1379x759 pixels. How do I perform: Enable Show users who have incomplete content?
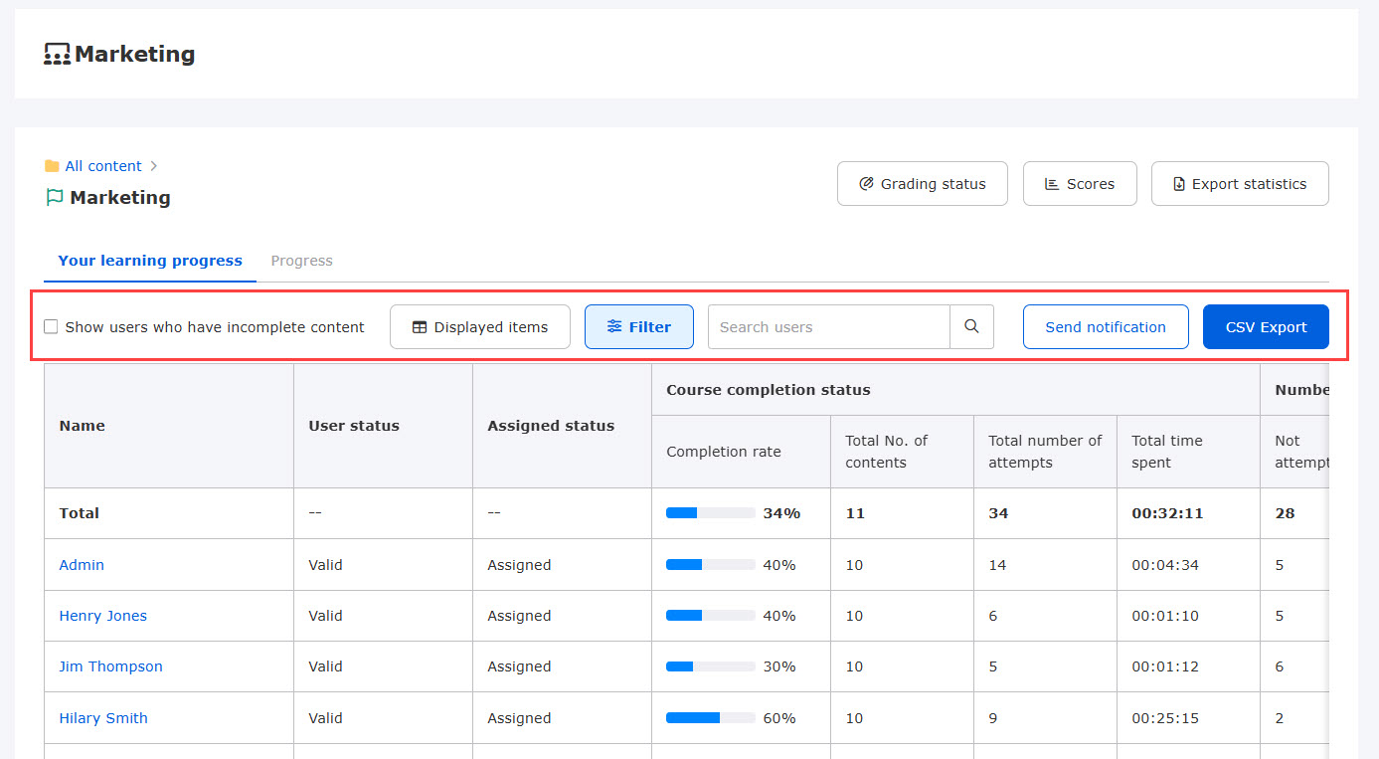pyautogui.click(x=51, y=327)
